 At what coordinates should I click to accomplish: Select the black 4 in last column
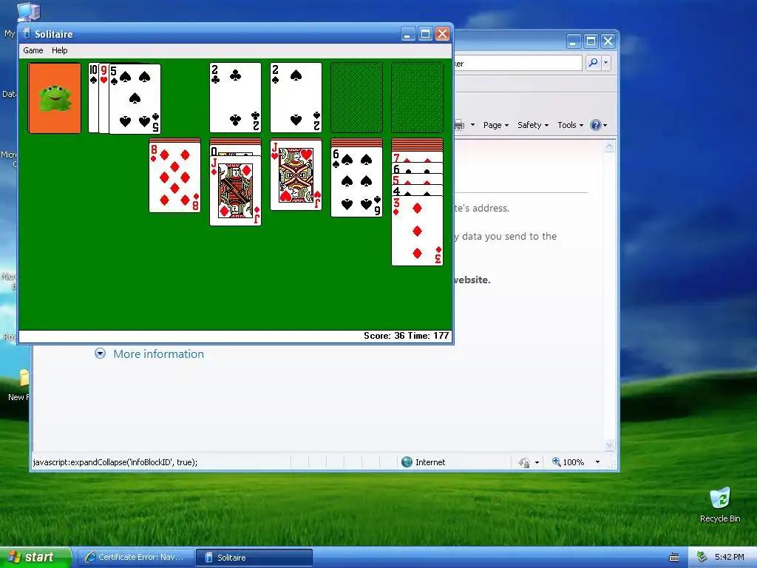pos(417,190)
